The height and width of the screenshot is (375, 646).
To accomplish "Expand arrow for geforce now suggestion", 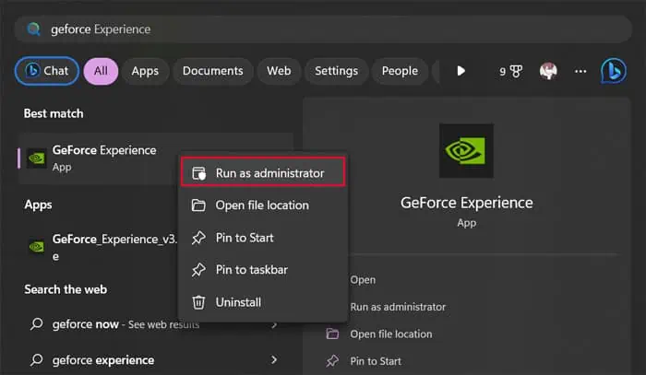I will pyautogui.click(x=274, y=325).
